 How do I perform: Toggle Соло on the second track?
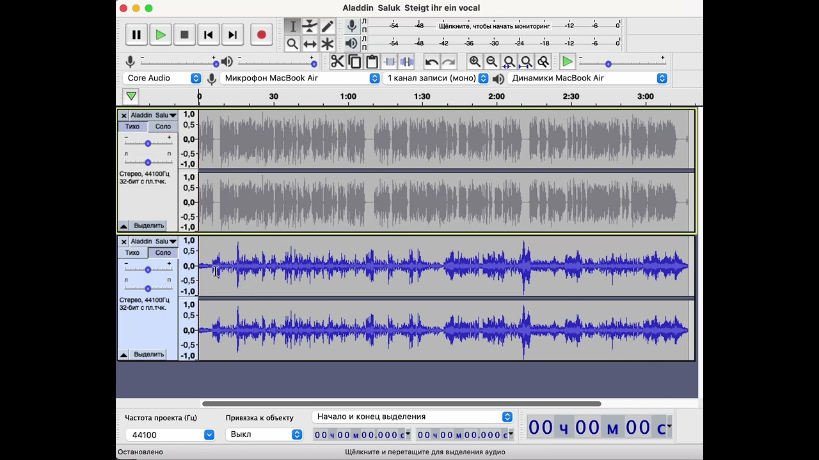[163, 253]
